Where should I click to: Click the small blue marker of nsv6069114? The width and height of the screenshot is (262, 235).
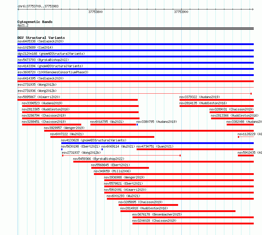pyautogui.click(x=102, y=149)
